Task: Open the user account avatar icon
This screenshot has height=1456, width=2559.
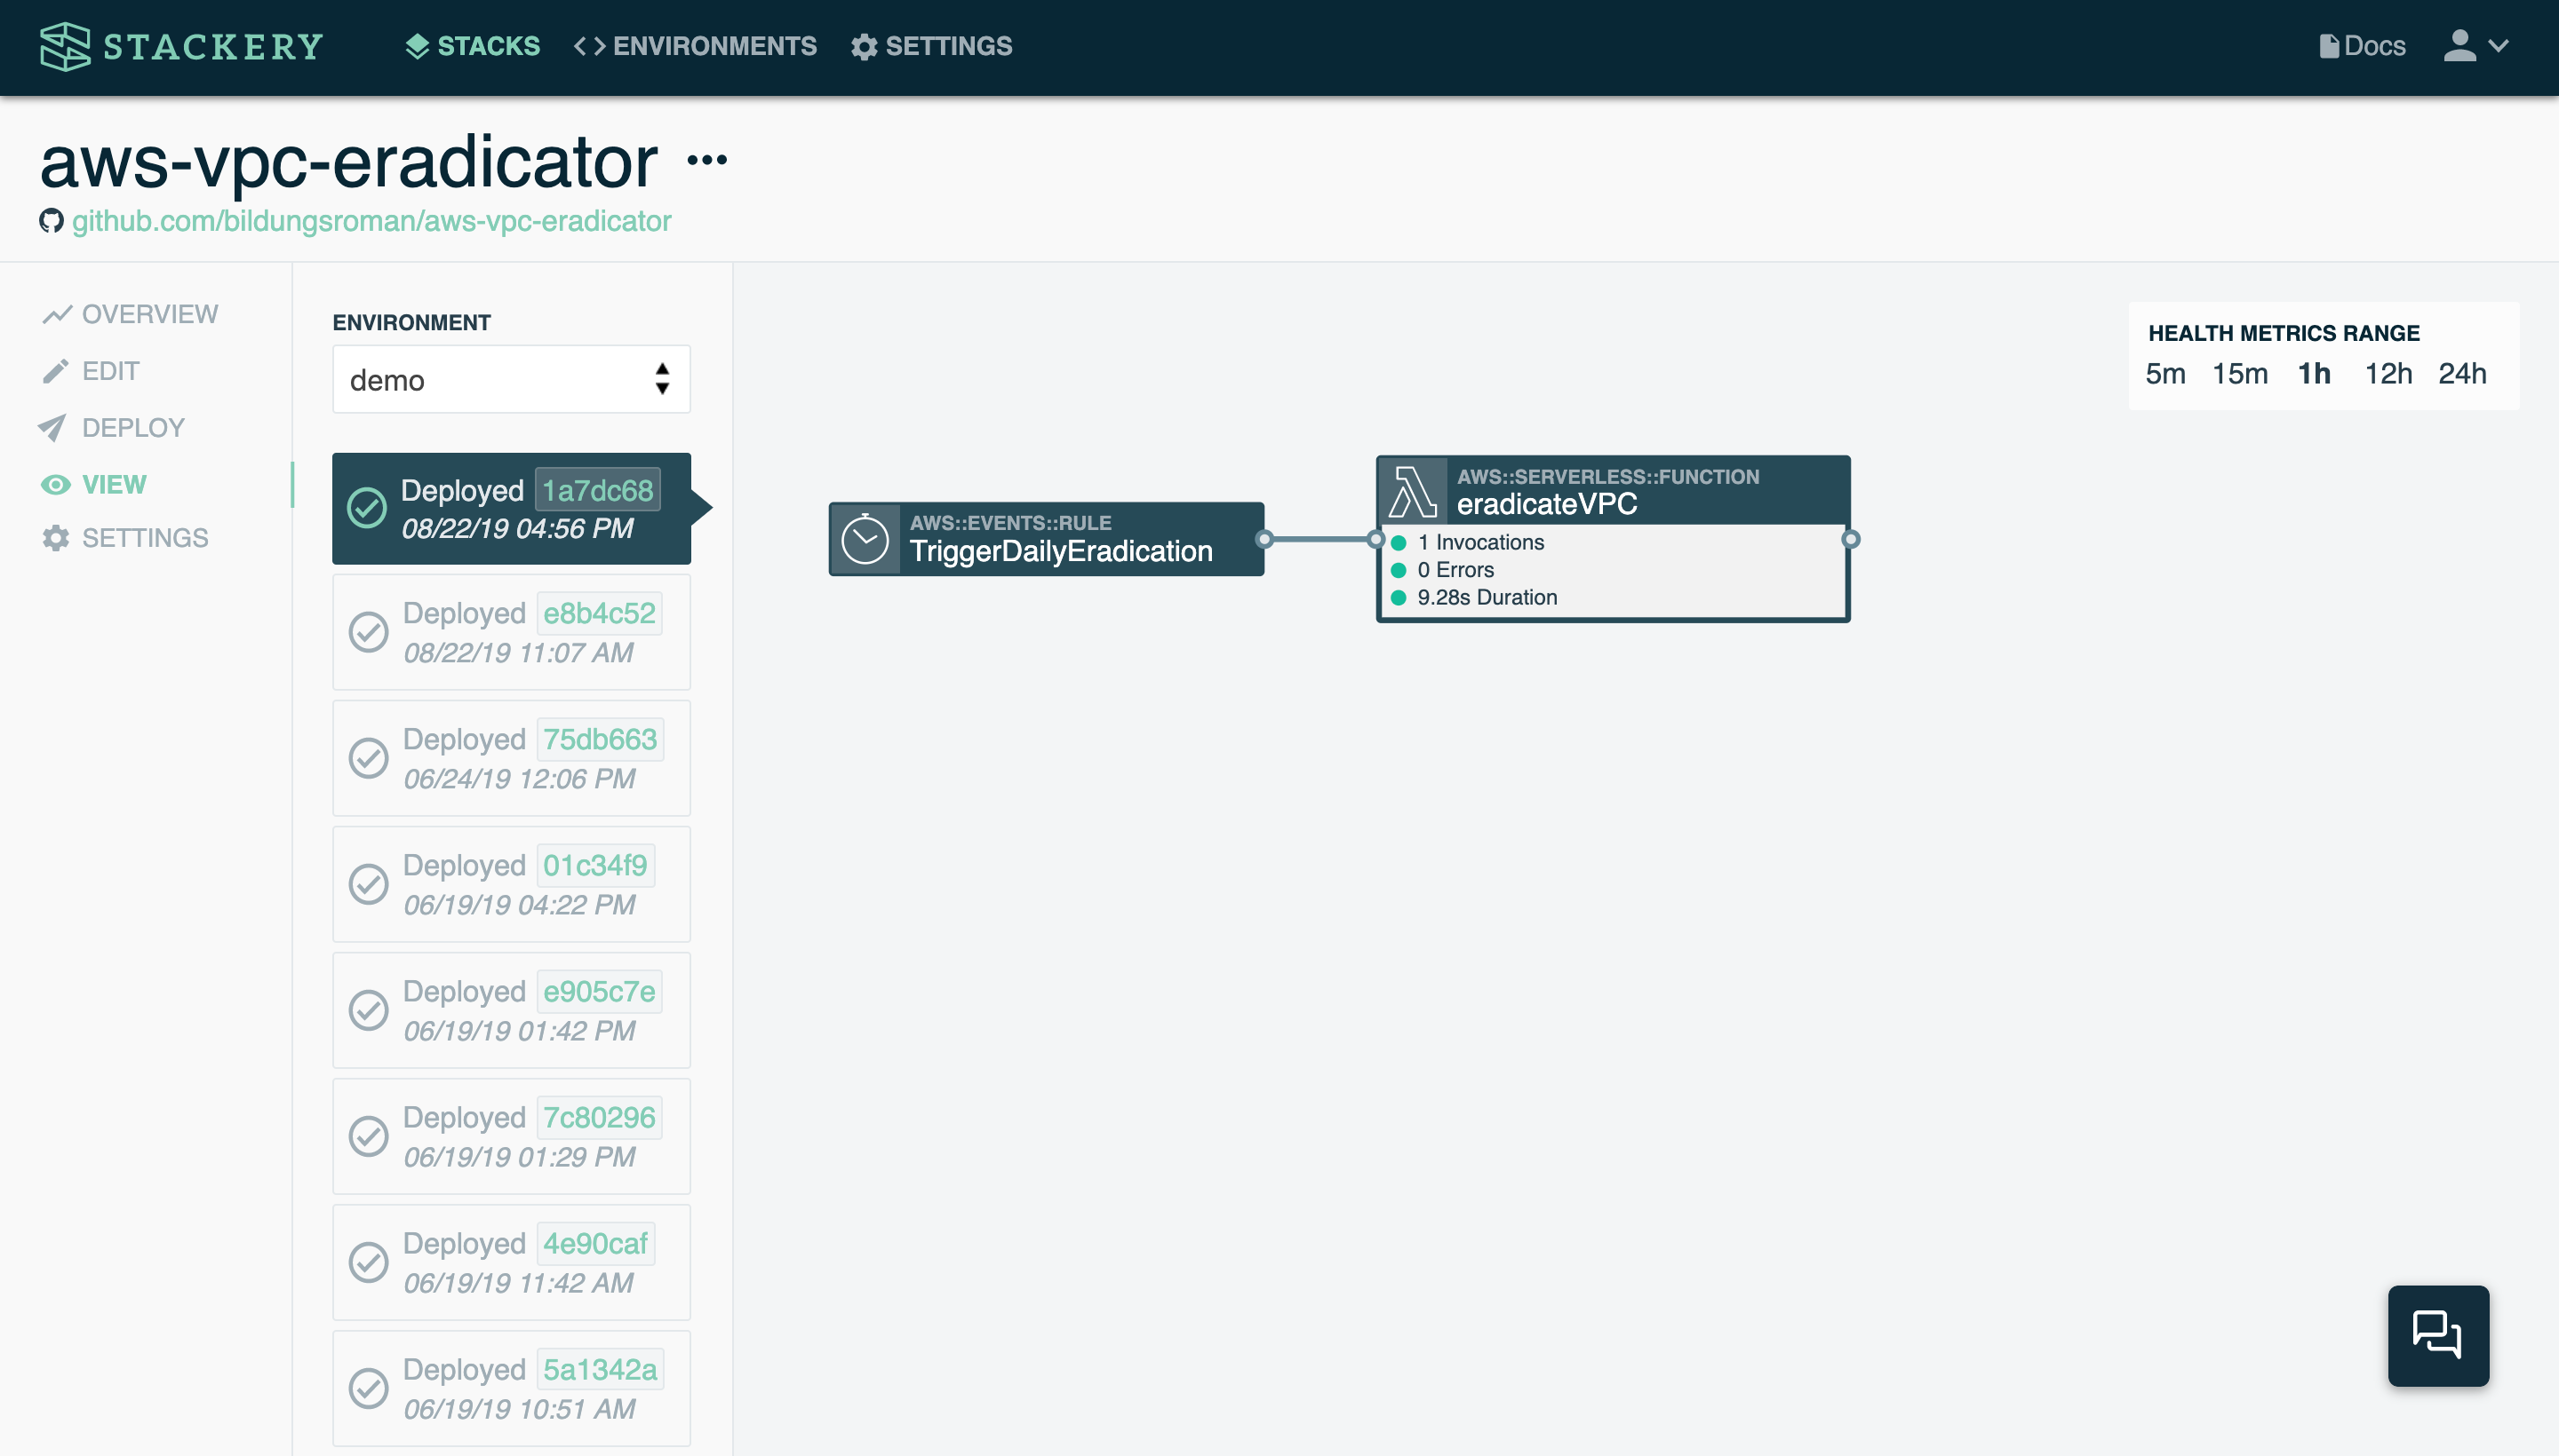Action: coord(2459,46)
